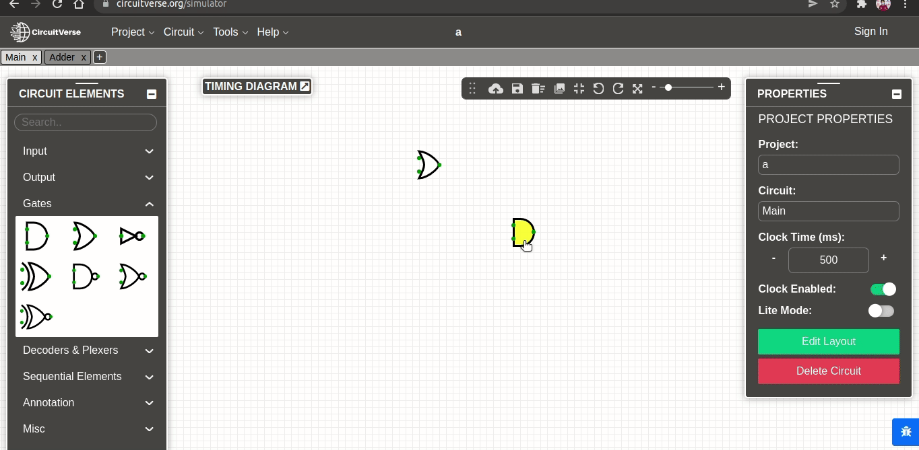Save the project to cloud
The height and width of the screenshot is (450, 919).
[496, 88]
